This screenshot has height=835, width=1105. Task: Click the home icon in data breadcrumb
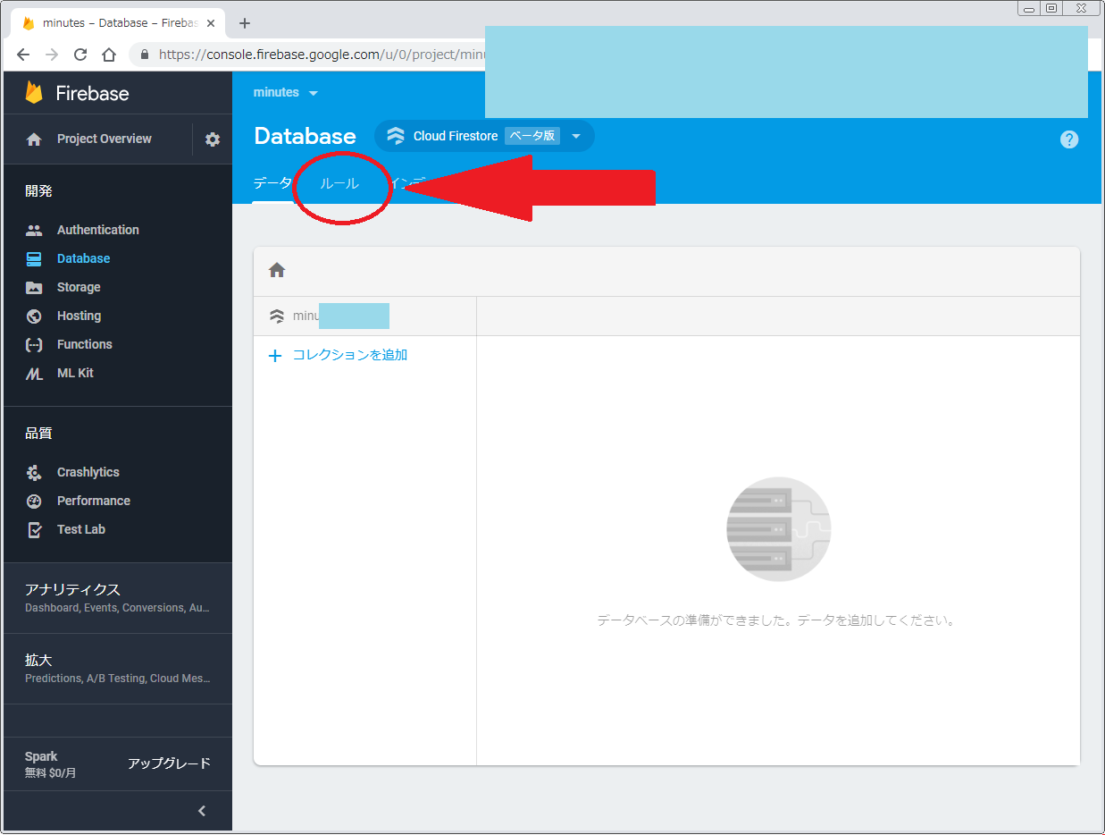tap(277, 270)
